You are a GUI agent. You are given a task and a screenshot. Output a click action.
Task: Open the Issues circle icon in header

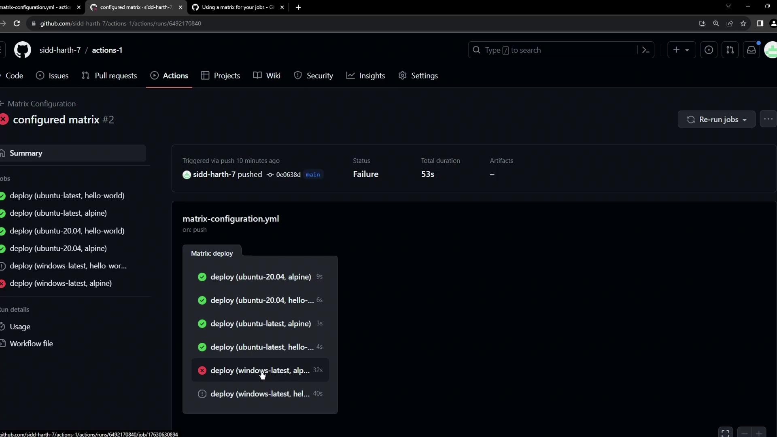(709, 50)
